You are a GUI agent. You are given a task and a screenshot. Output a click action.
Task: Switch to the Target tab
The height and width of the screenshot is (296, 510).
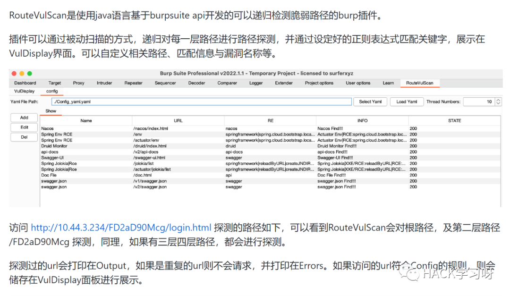pyautogui.click(x=55, y=83)
